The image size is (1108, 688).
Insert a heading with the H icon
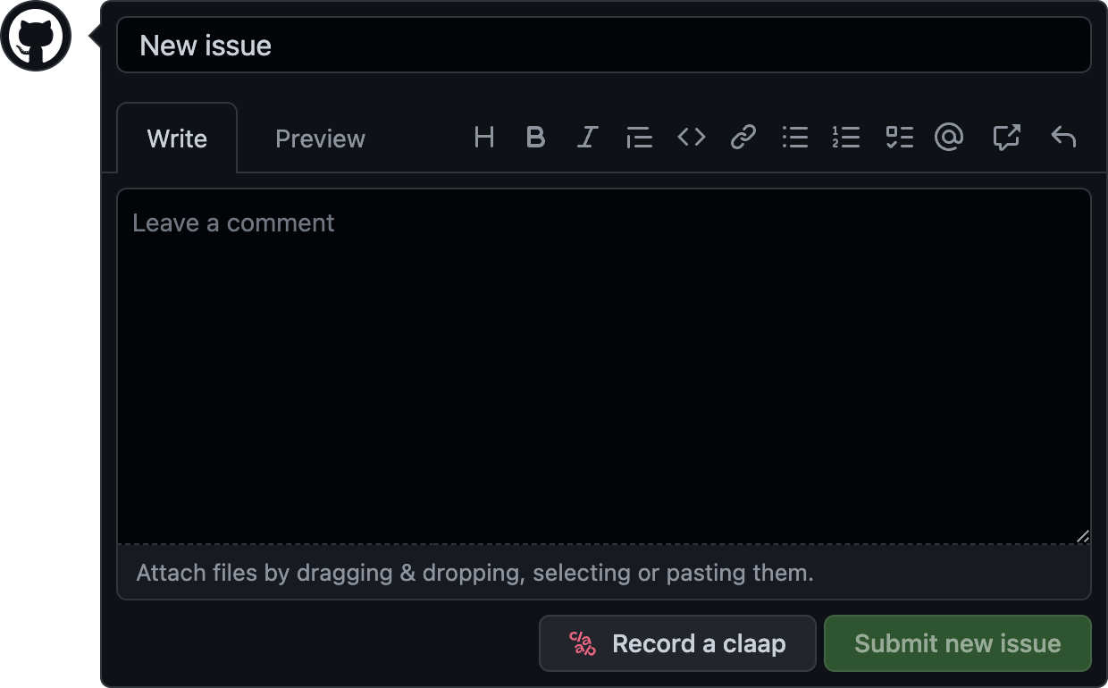point(484,138)
